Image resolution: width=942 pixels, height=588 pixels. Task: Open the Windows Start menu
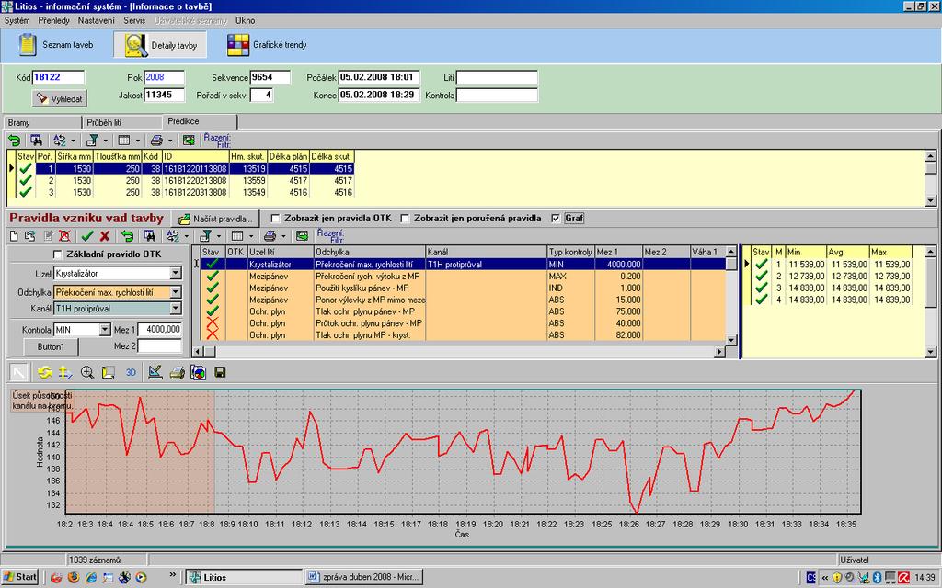(x=20, y=577)
